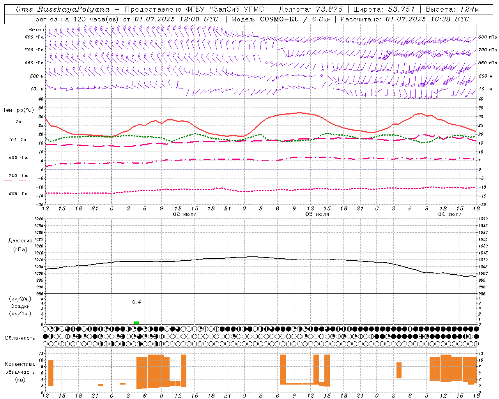The image size is (499, 399).
Task: Click the forecast start 01.07.2025 12:00 UTC
Action: pyautogui.click(x=176, y=19)
